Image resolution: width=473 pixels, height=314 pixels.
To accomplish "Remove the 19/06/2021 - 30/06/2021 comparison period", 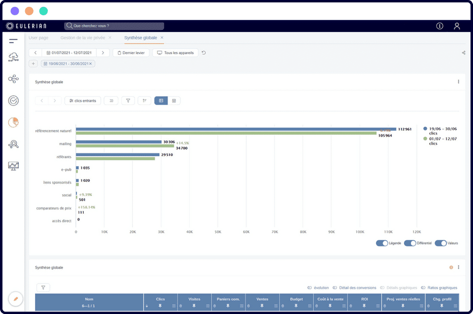I will click(x=91, y=64).
